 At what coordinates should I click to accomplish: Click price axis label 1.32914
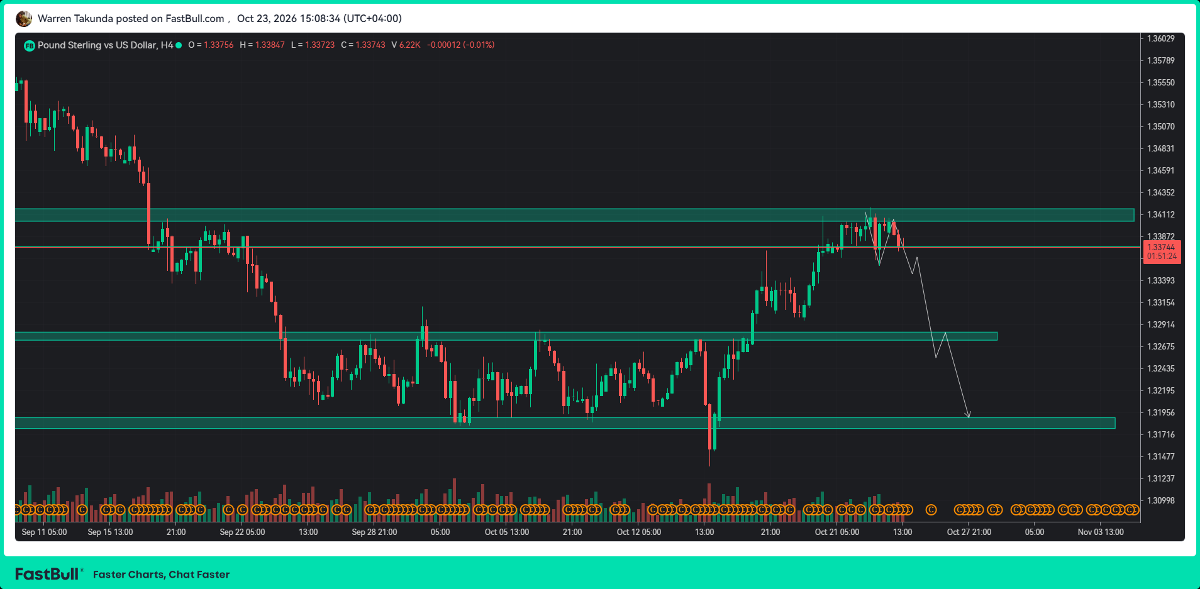coord(1160,324)
